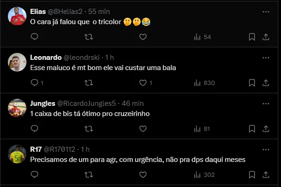Expand the three-dot menu on R17's tweet
Viewport: 281px width, 187px height.
click(x=266, y=149)
